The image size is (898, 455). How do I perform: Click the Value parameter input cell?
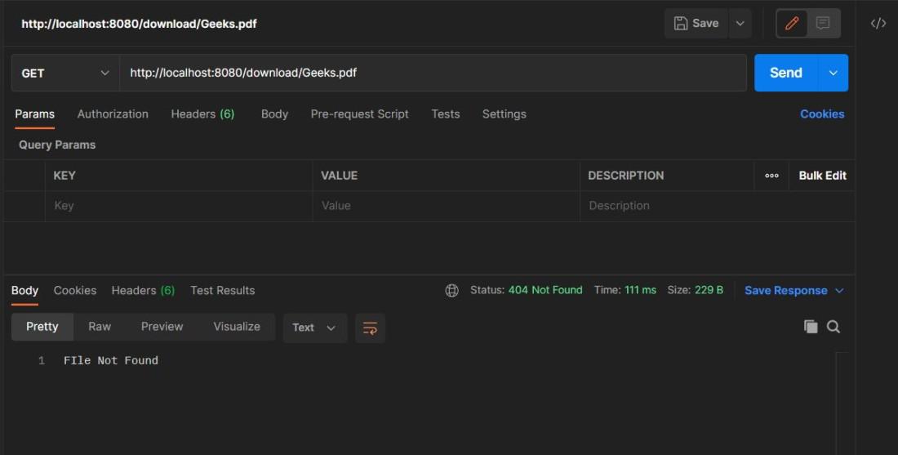click(x=446, y=206)
